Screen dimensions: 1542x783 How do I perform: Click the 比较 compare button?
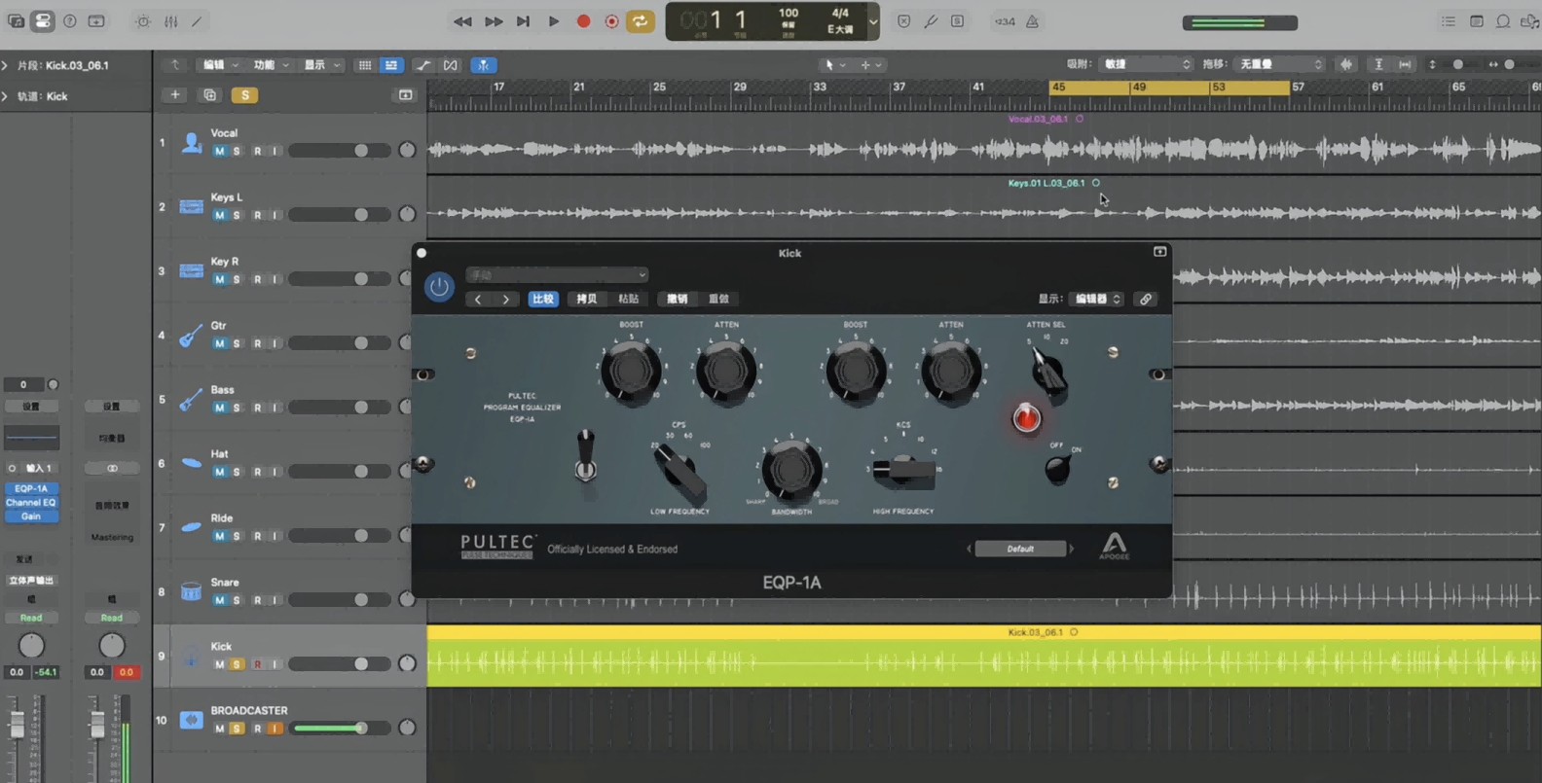click(543, 299)
